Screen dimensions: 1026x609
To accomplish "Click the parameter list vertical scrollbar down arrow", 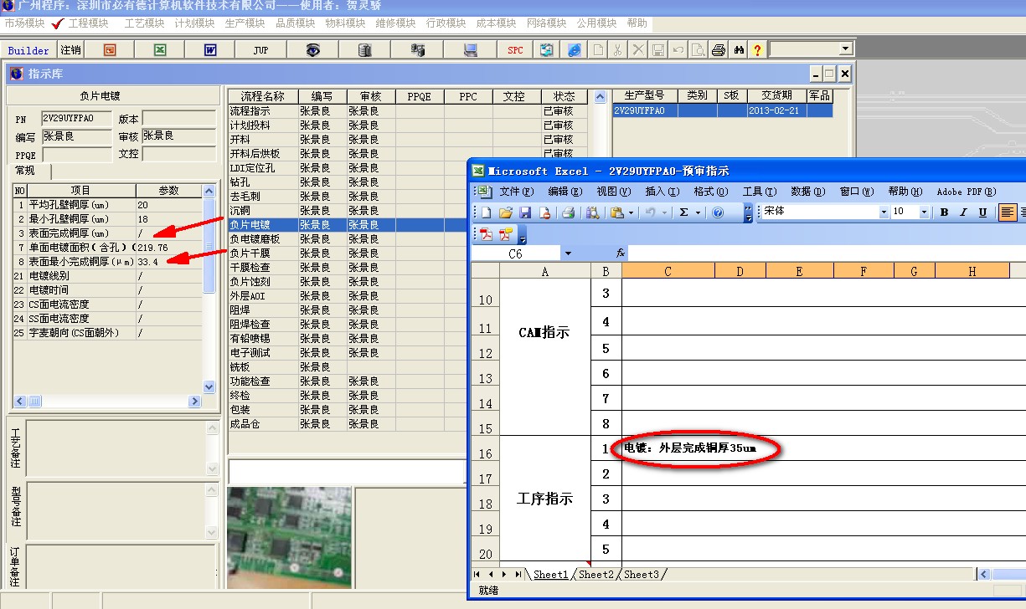I will point(209,387).
